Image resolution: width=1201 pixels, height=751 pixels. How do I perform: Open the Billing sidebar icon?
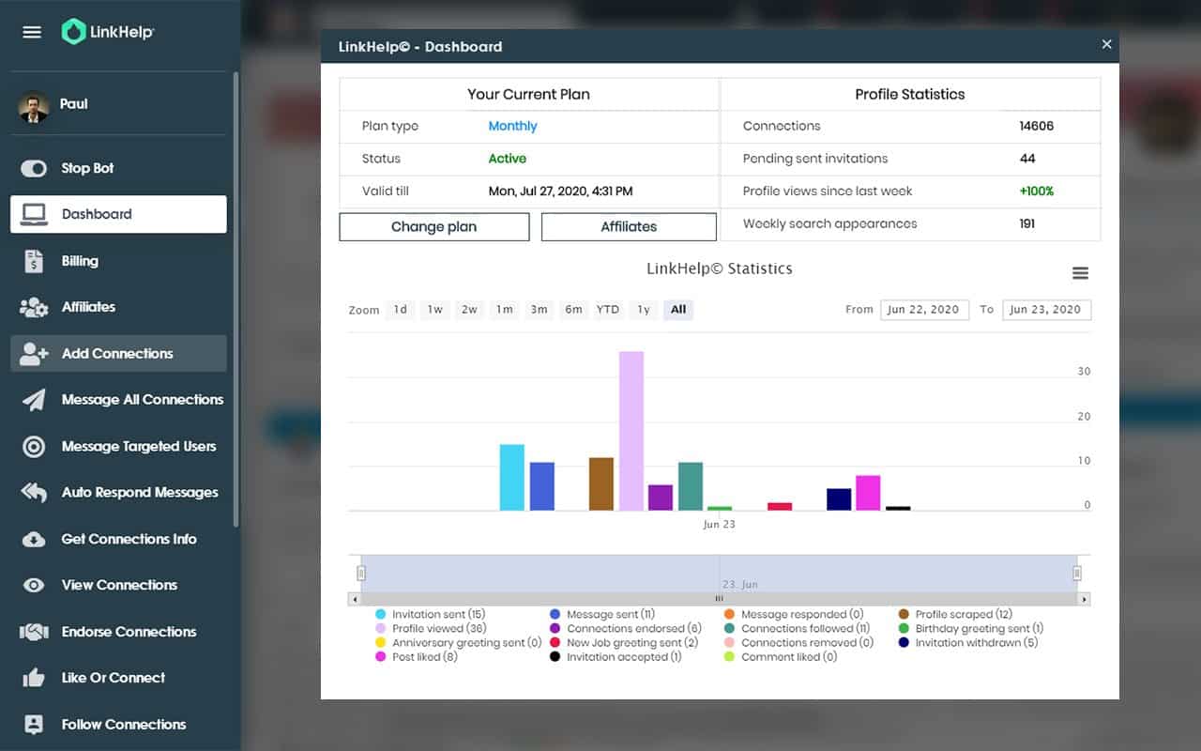[34, 261]
